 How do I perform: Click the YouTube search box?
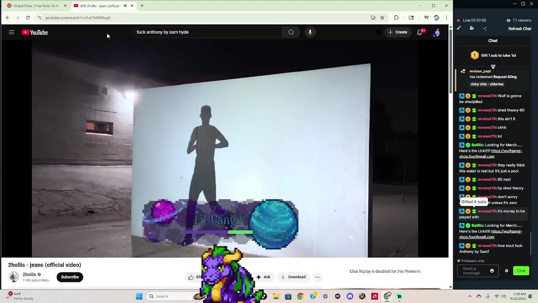[x=208, y=32]
